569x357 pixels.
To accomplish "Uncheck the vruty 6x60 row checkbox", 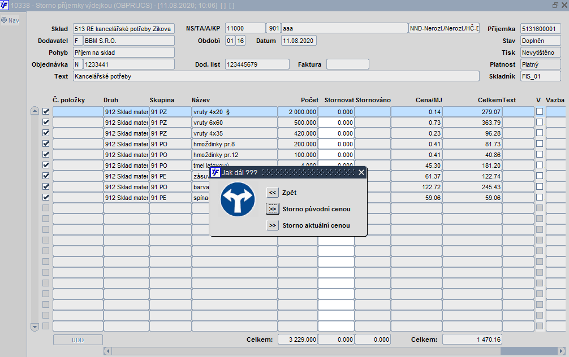I will pyautogui.click(x=46, y=122).
